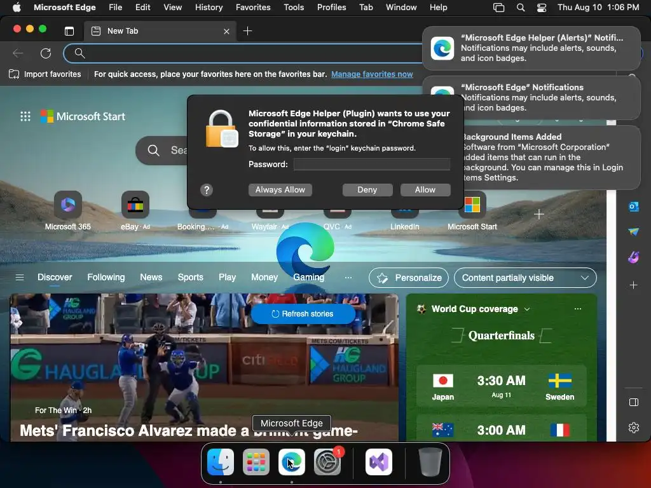Click the Apple menu logo

click(x=17, y=7)
